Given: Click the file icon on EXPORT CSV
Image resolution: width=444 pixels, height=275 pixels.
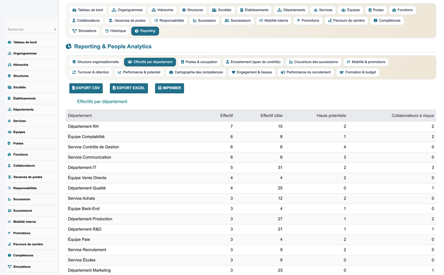Looking at the screenshot, I should (x=74, y=88).
